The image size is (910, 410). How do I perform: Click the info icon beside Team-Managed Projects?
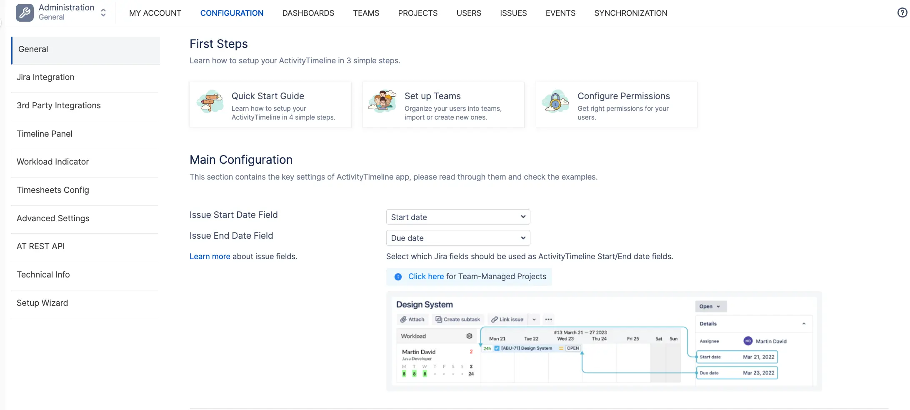(398, 277)
